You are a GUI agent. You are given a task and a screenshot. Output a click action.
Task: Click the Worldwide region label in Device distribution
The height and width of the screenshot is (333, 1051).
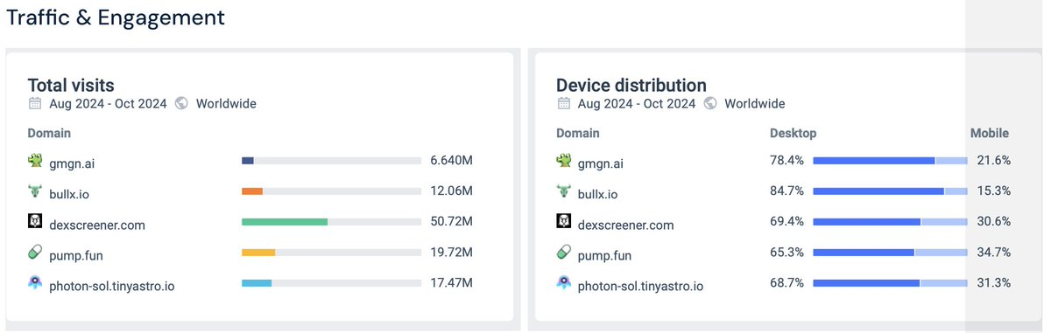755,103
